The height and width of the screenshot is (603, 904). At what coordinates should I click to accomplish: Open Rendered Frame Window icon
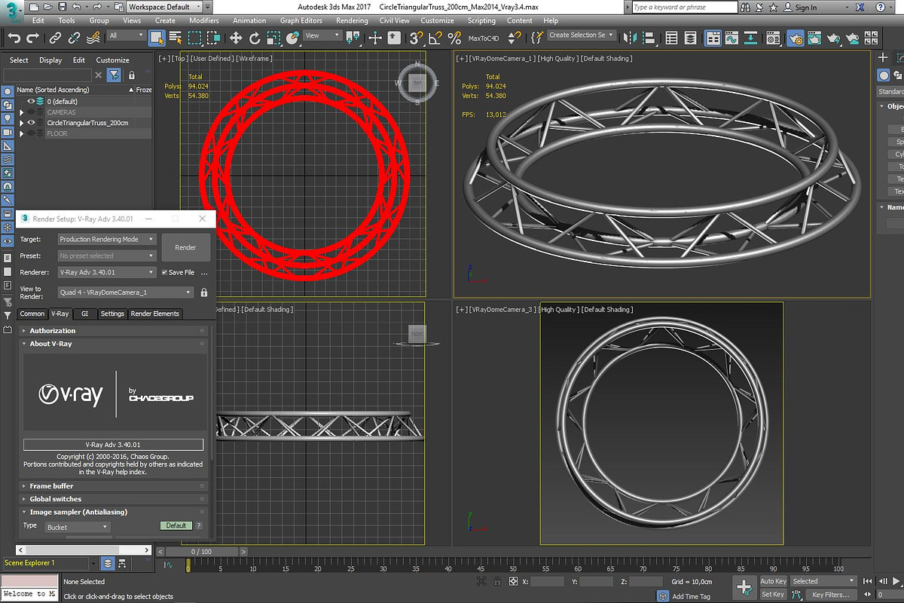tap(814, 38)
